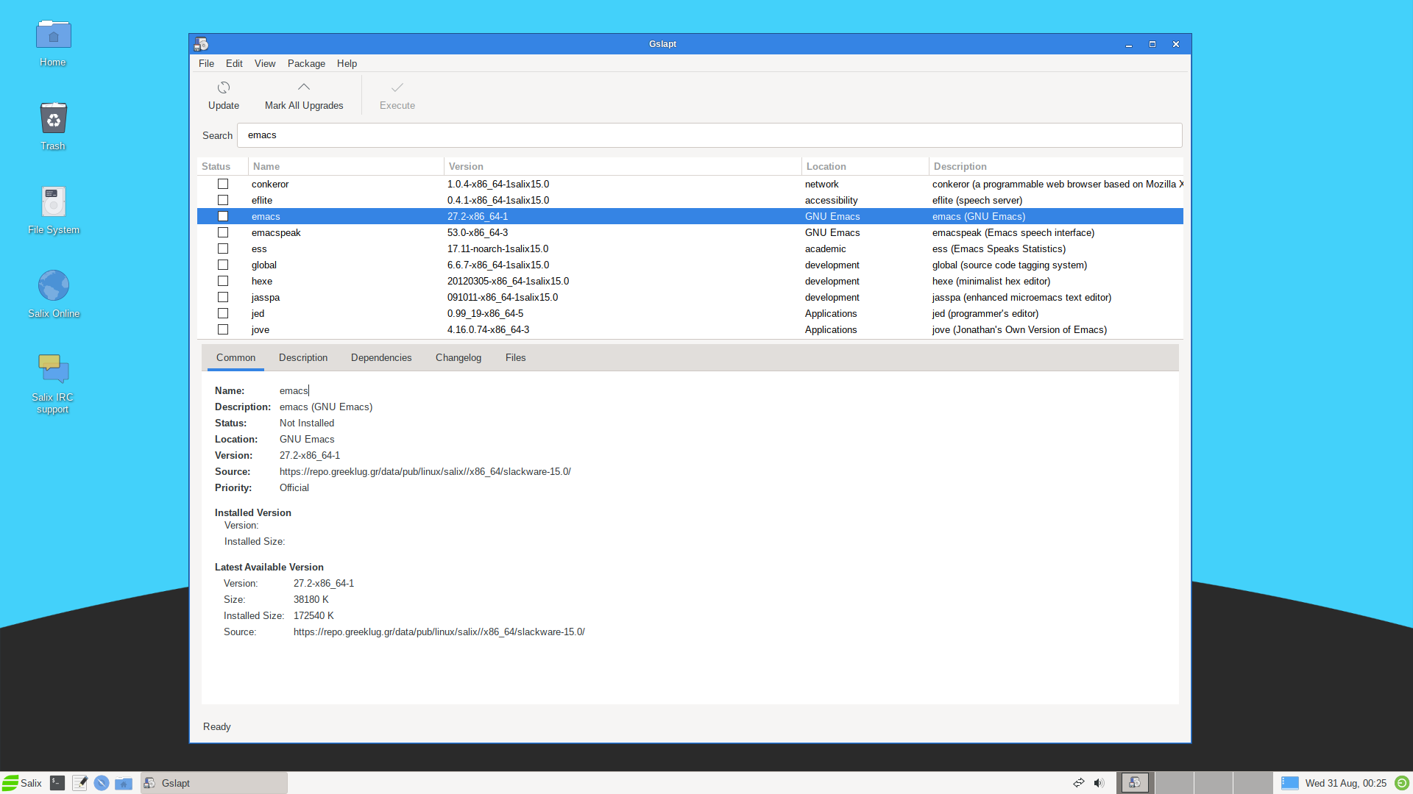Screen dimensions: 1413x794
Task: Open the Salix IRC support icon
Action: click(53, 368)
